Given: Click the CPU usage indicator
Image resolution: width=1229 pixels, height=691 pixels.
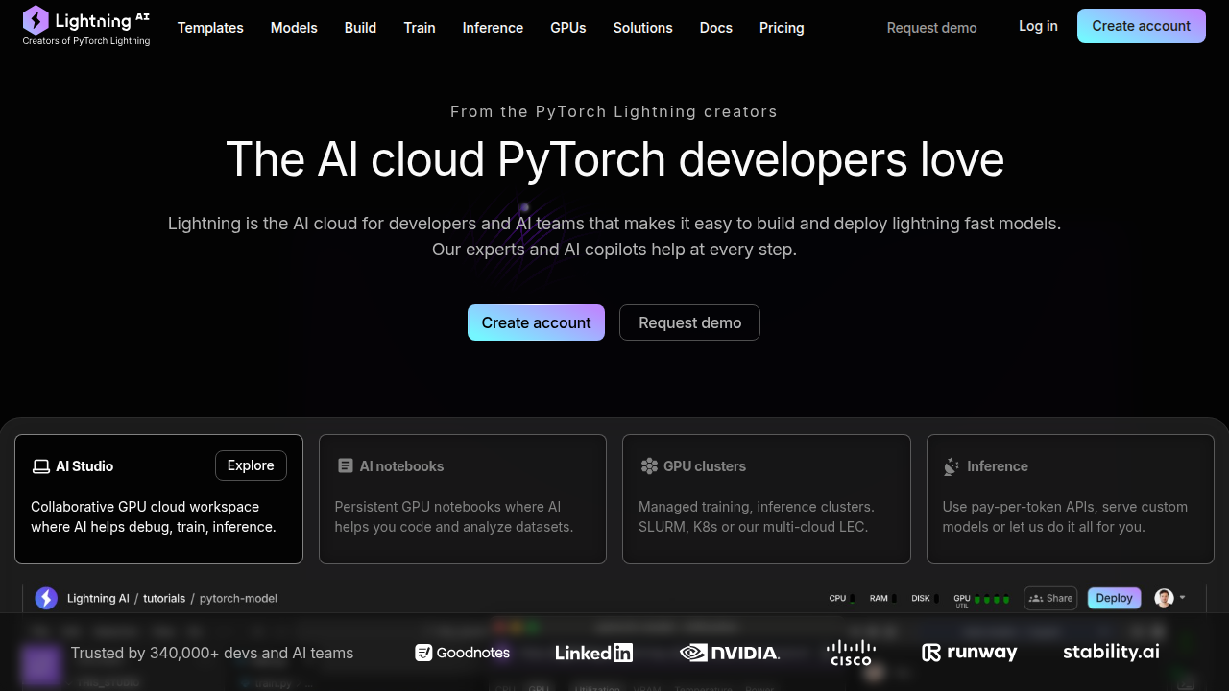Looking at the screenshot, I should click(x=842, y=598).
